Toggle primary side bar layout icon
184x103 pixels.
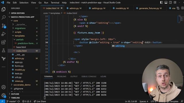point(161,3)
